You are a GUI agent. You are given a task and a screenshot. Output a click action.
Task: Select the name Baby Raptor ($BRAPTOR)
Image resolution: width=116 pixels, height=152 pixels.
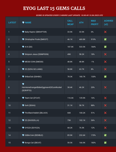coord(36,32)
